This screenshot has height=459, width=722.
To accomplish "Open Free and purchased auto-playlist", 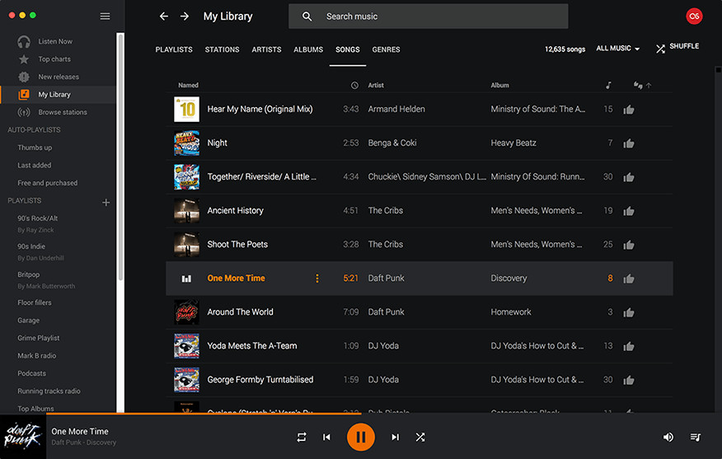I will point(48,183).
